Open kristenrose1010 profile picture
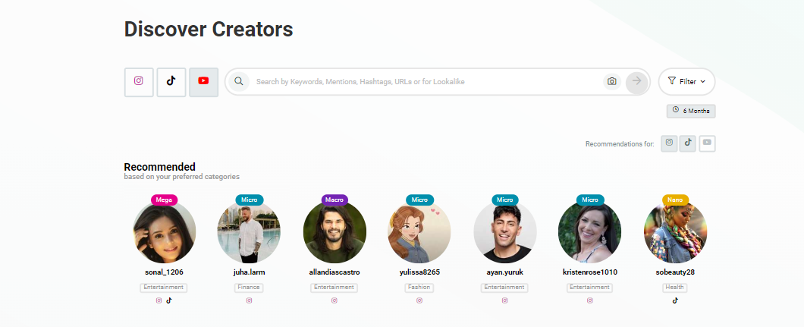Image resolution: width=804 pixels, height=327 pixels. coord(589,232)
